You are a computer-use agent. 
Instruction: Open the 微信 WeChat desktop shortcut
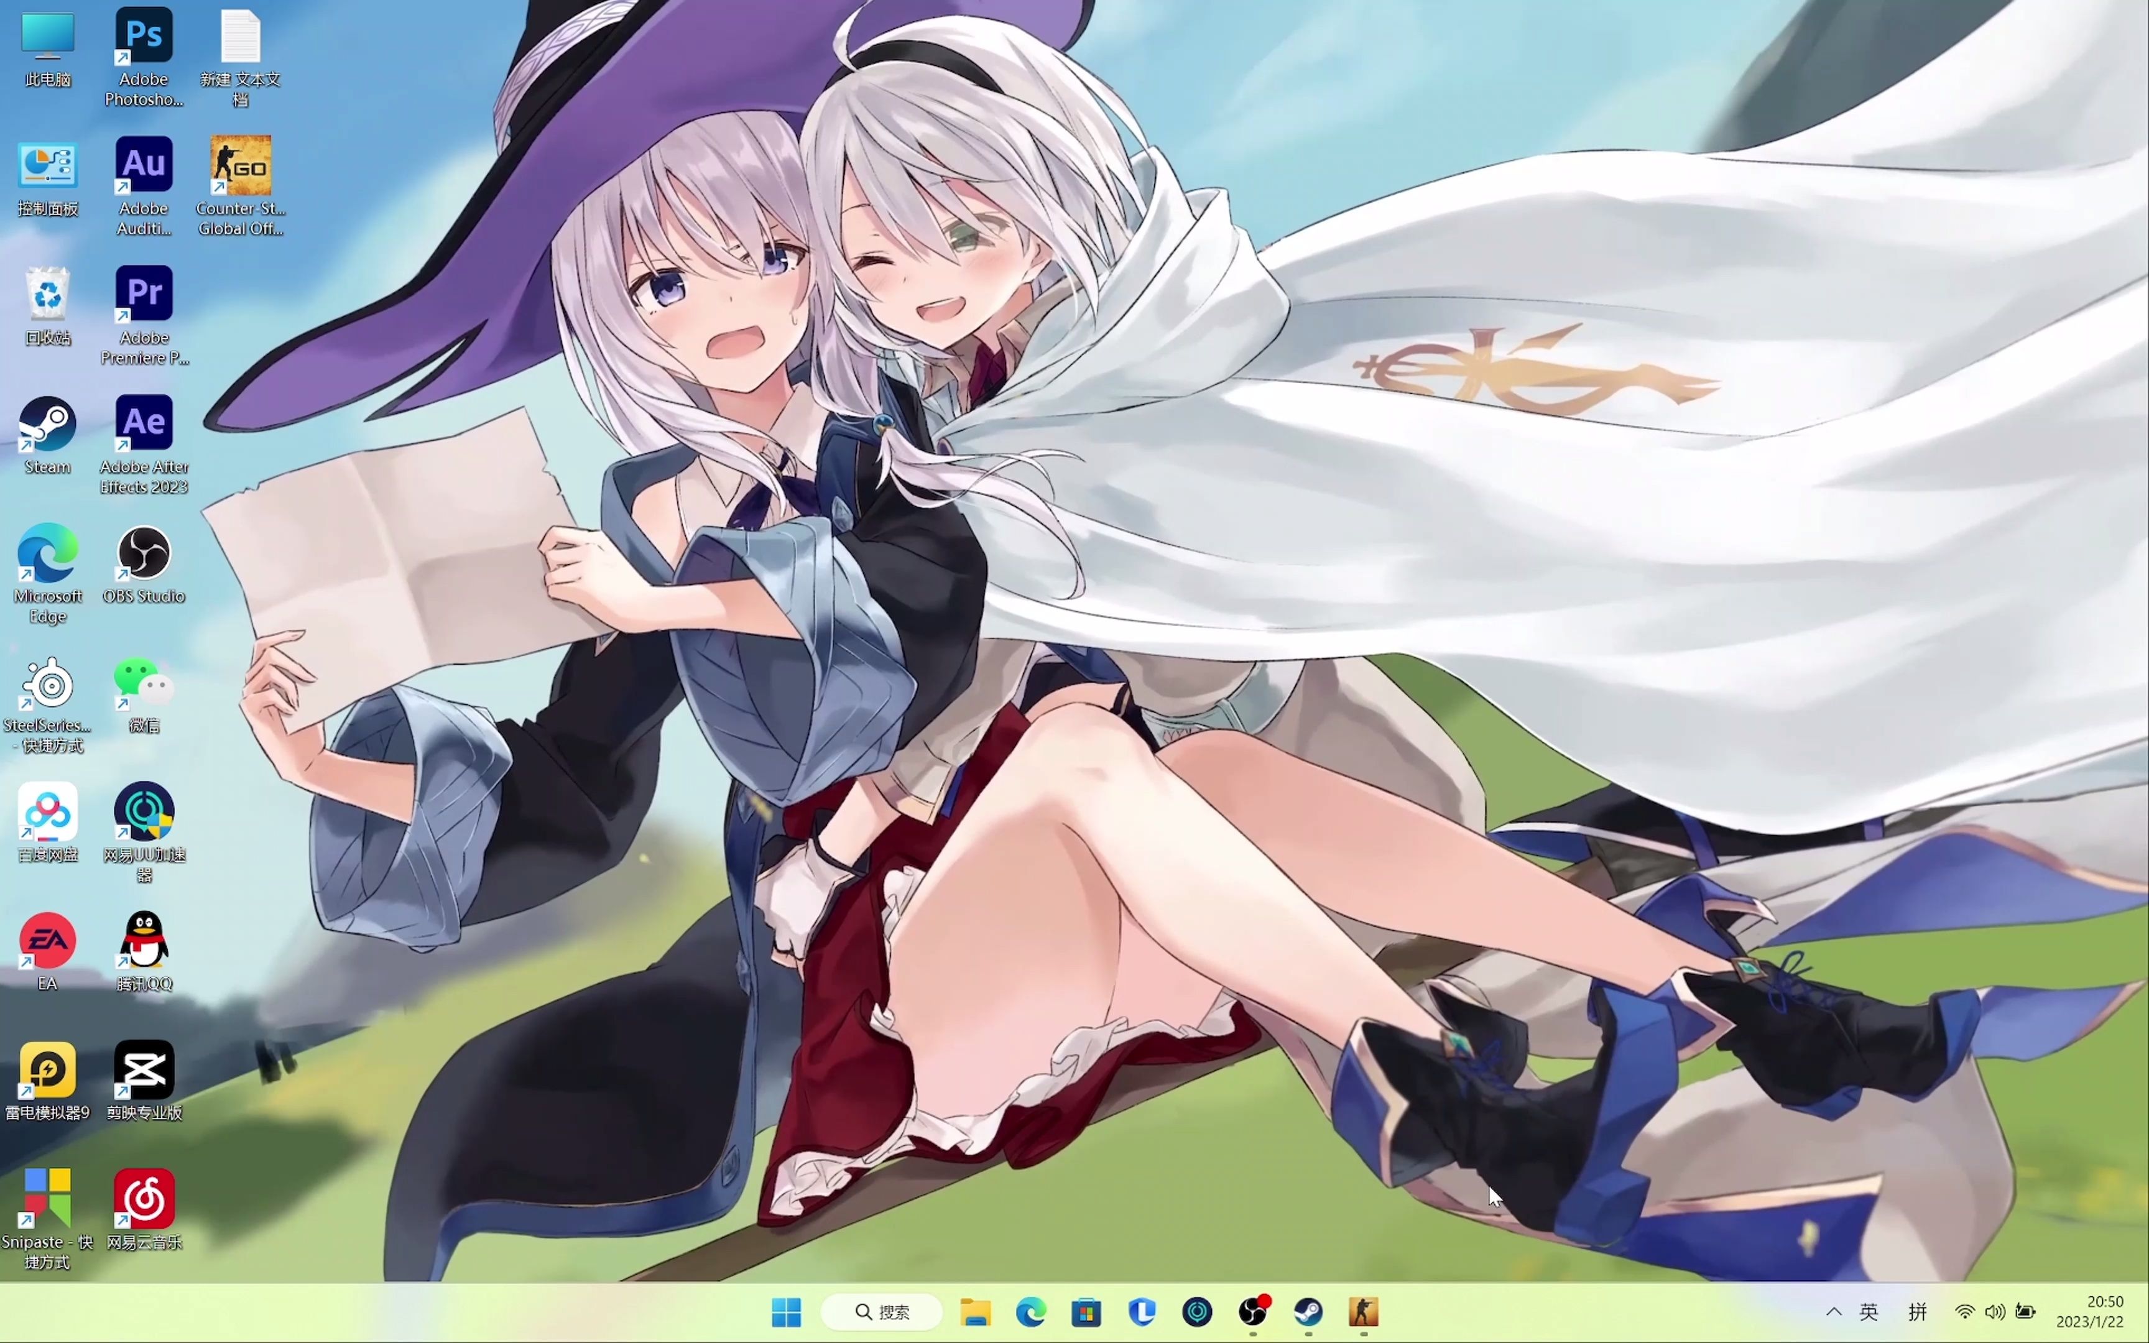pos(144,696)
